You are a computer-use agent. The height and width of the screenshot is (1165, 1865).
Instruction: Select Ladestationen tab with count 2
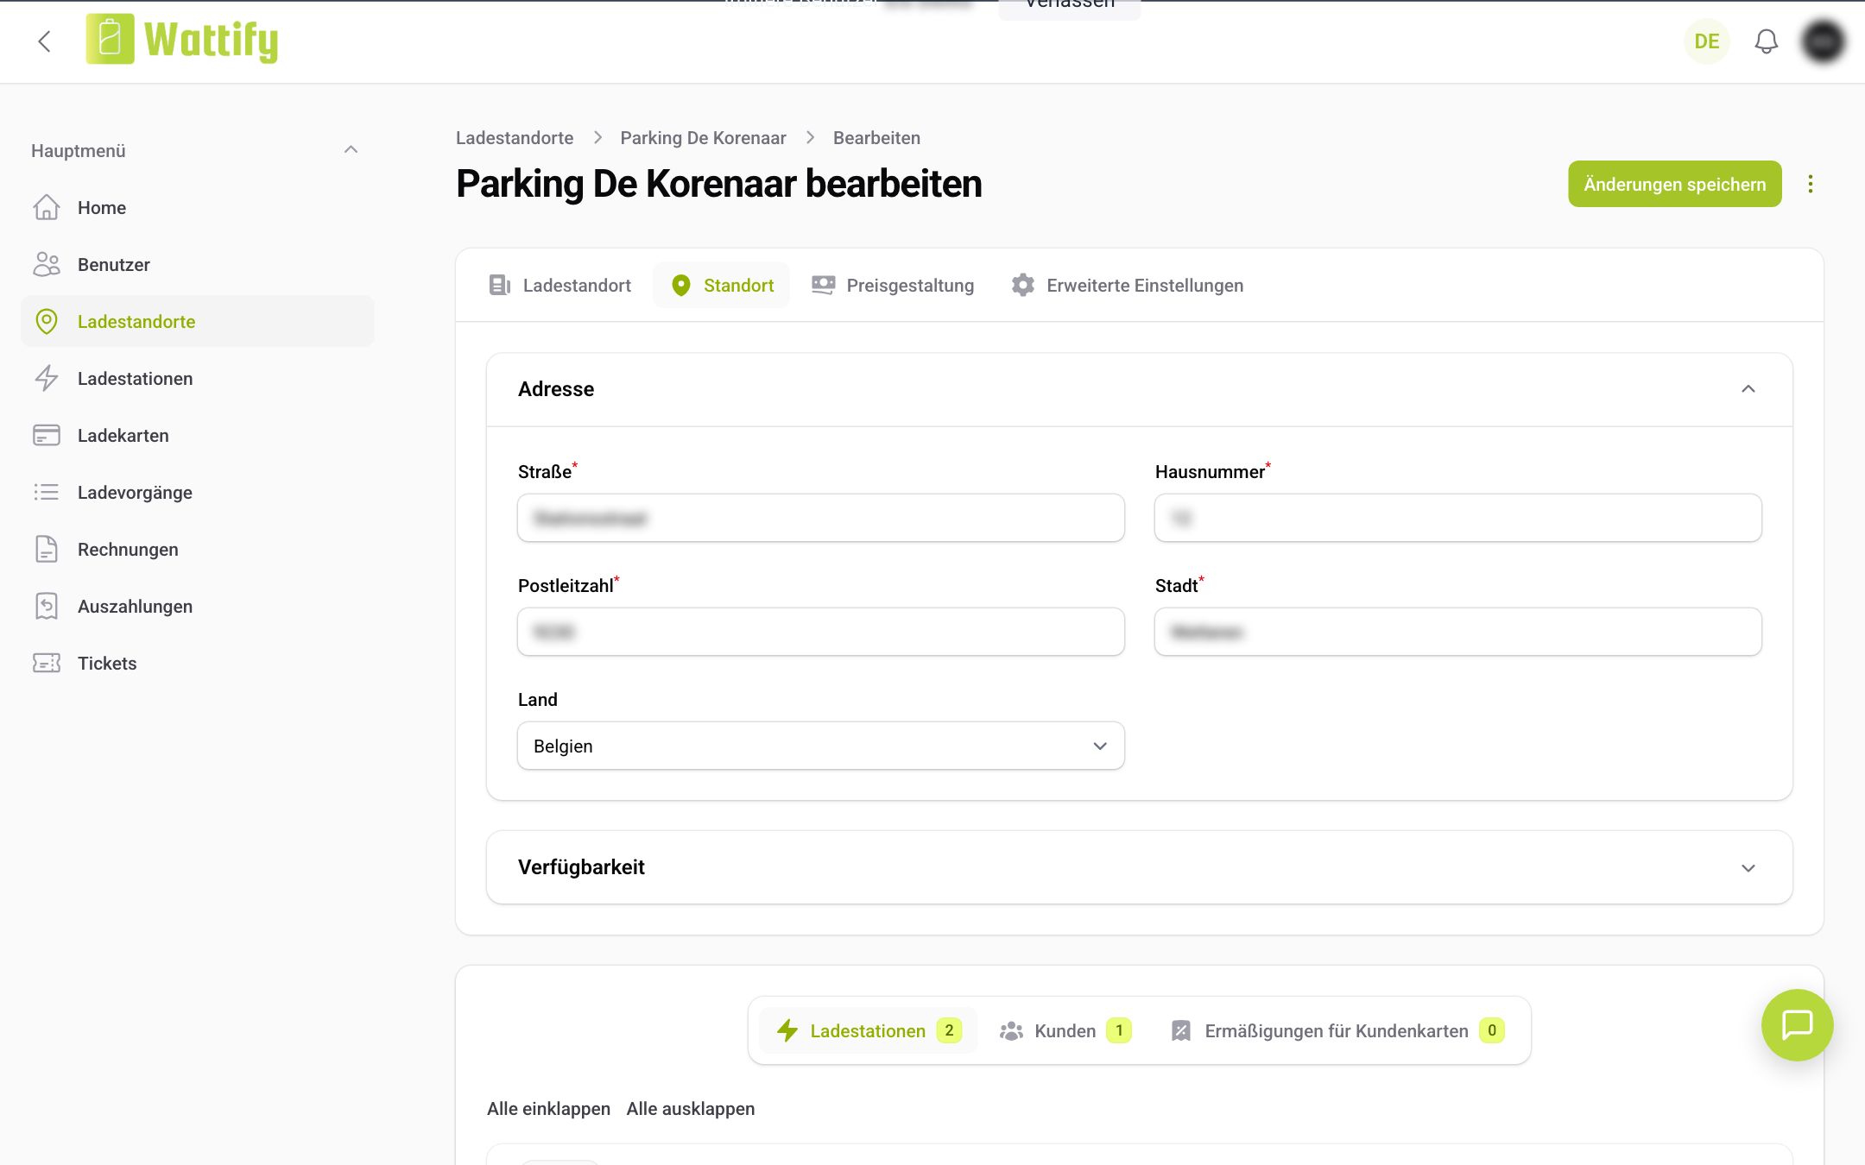pos(868,1030)
